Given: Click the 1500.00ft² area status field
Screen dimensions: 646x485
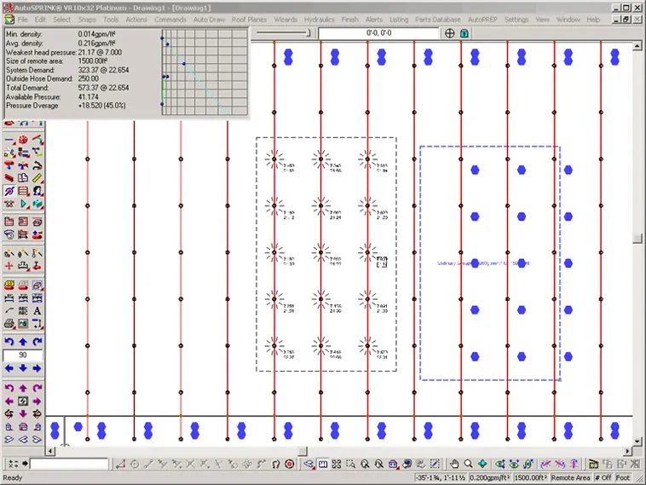Looking at the screenshot, I should (531, 477).
